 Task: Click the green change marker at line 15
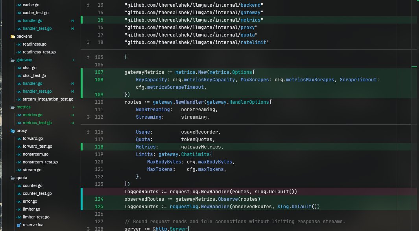pos(82,20)
